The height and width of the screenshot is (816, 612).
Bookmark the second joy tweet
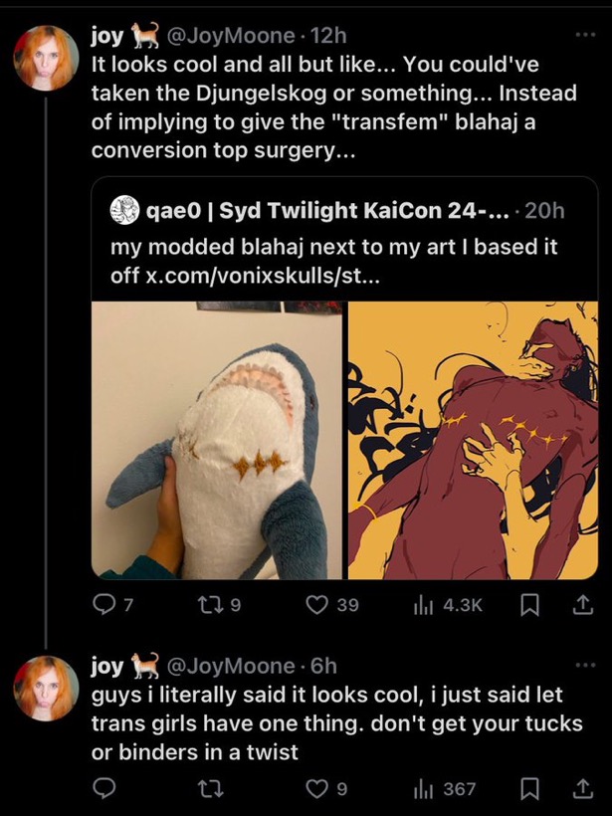coord(530,789)
